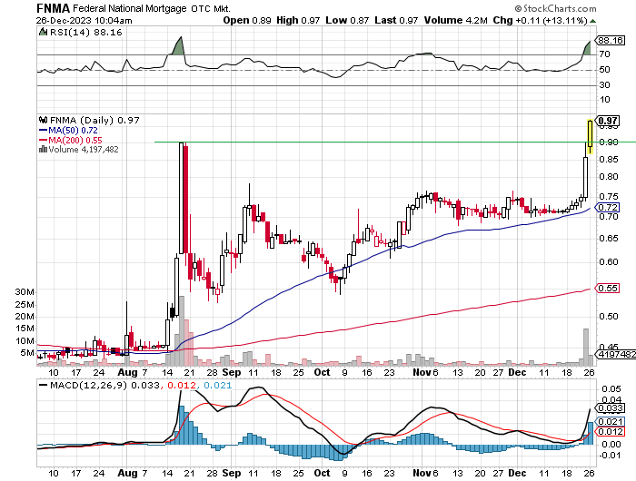Click the Oct label on price axis
The image size is (636, 481).
pos(323,372)
